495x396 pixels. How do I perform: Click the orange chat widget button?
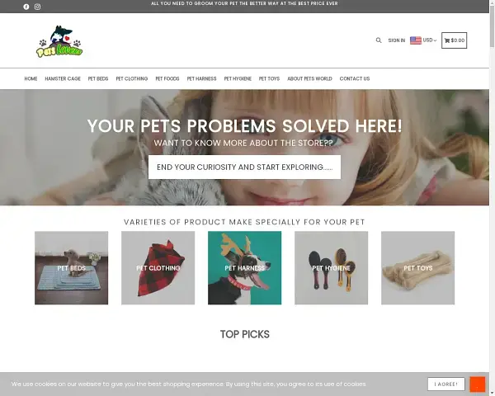coord(478,384)
